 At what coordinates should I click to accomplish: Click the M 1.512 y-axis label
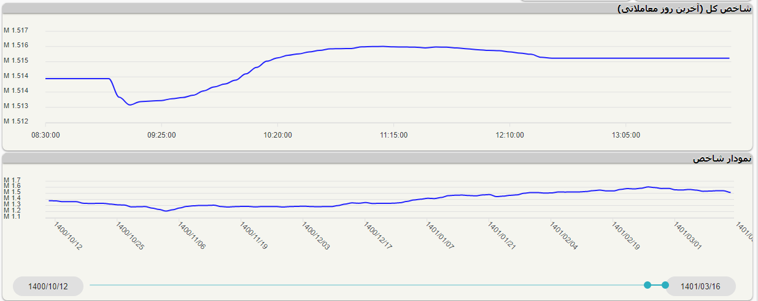[x=16, y=121]
